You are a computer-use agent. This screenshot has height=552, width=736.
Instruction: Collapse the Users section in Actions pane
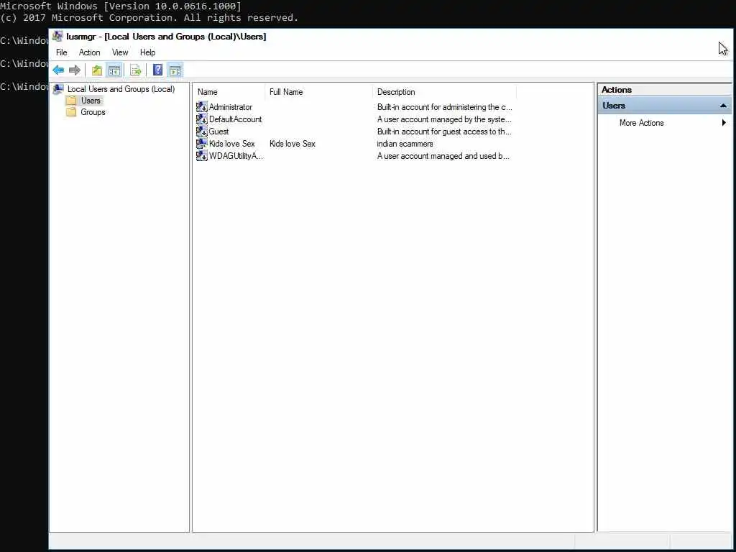pyautogui.click(x=723, y=106)
